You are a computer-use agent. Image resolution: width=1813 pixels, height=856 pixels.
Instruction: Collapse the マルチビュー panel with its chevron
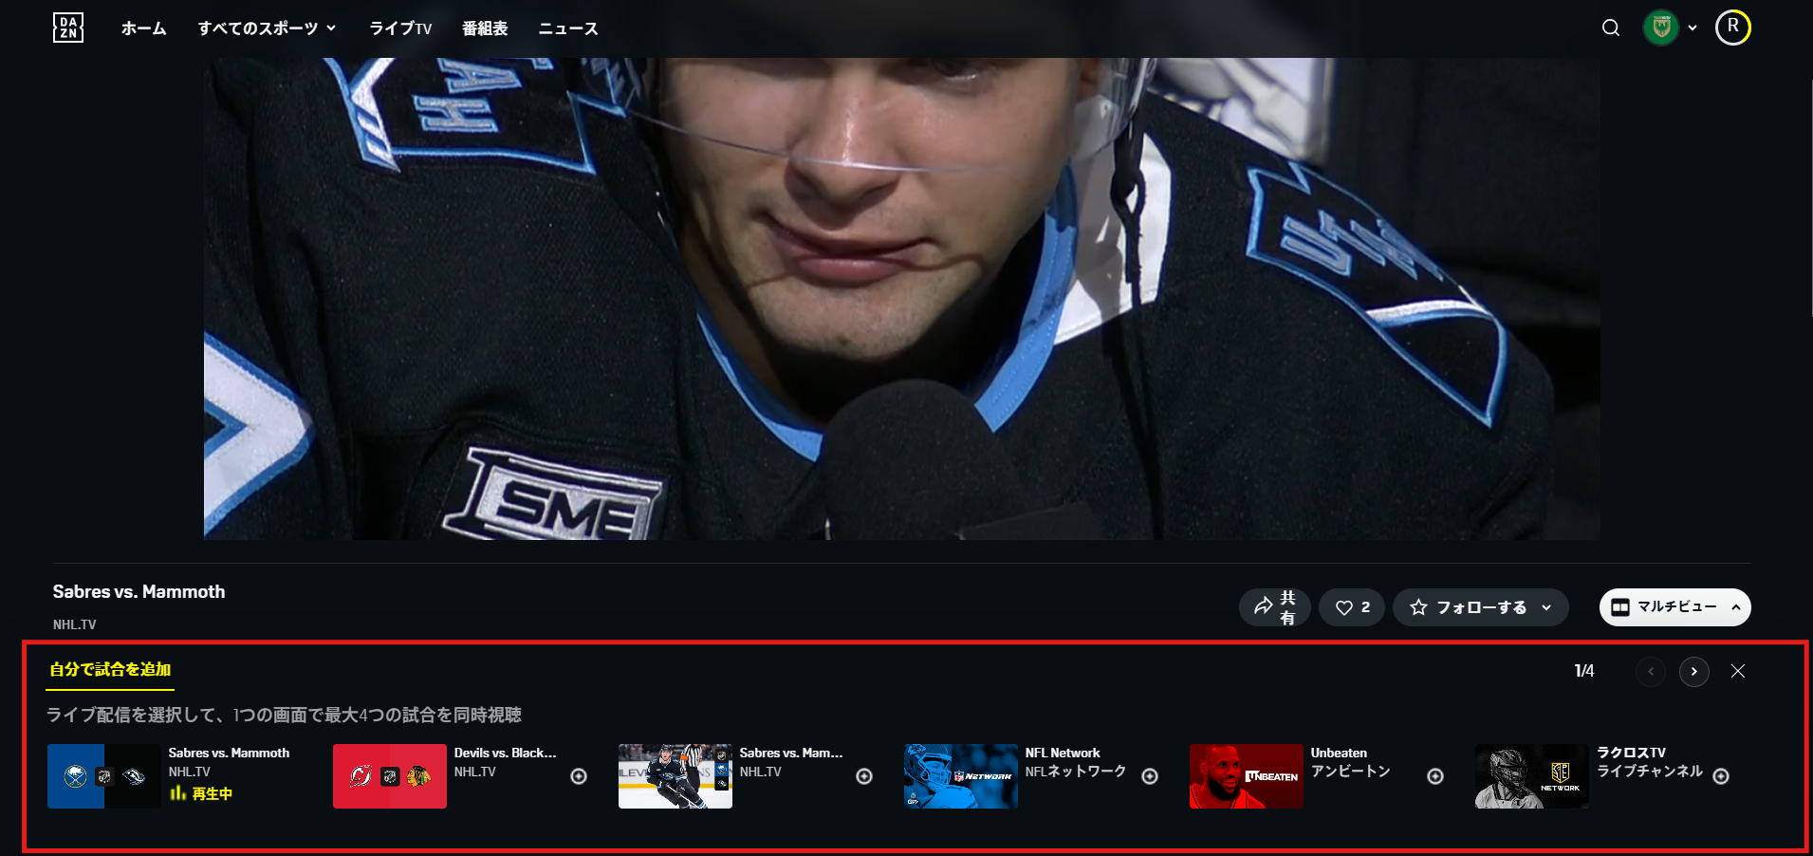(1736, 607)
